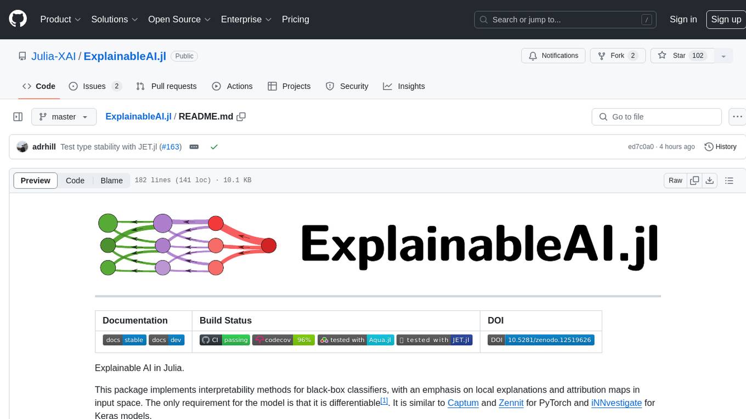Open the CI passing badge
This screenshot has height=419, width=746.
pos(224,340)
